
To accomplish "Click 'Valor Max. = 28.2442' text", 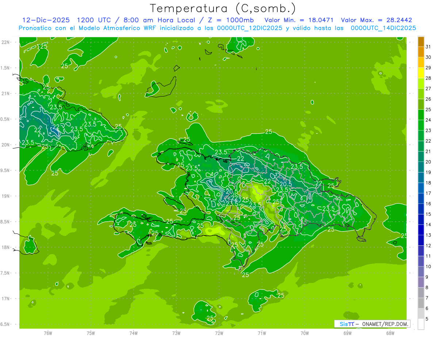I will (376, 20).
